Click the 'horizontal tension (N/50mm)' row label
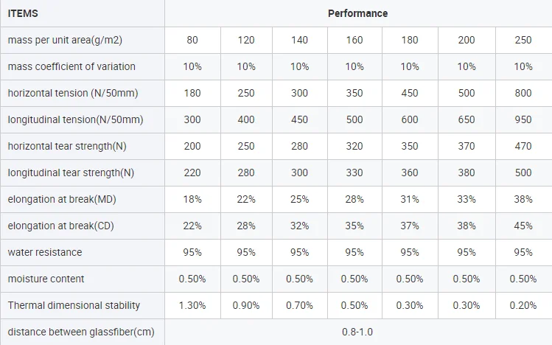 pyautogui.click(x=73, y=93)
